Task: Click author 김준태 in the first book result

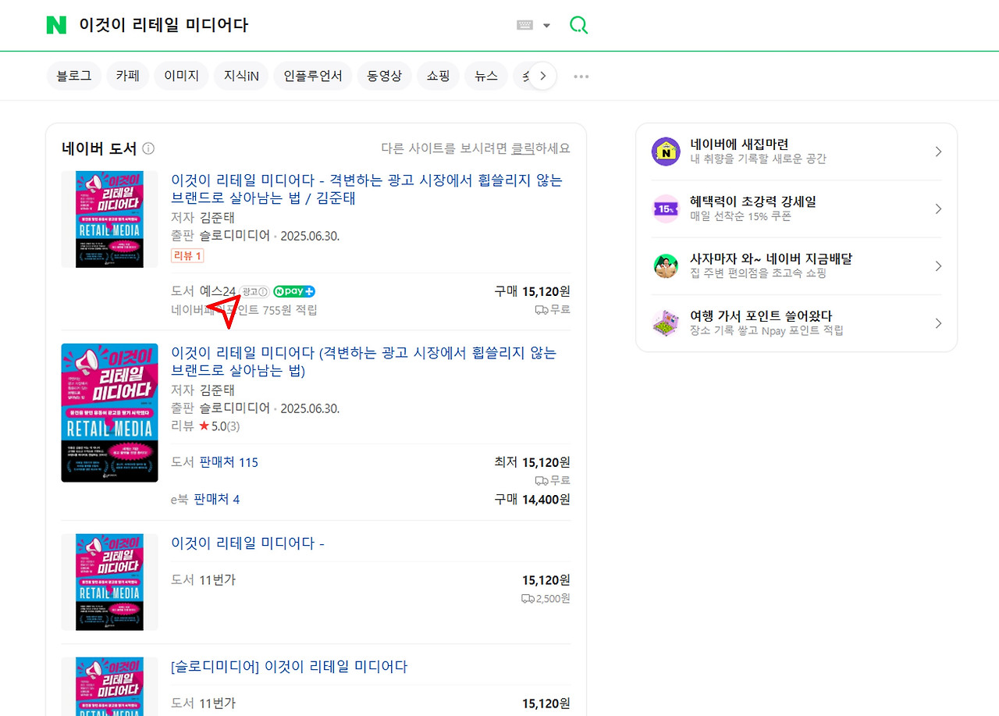Action: tap(217, 217)
